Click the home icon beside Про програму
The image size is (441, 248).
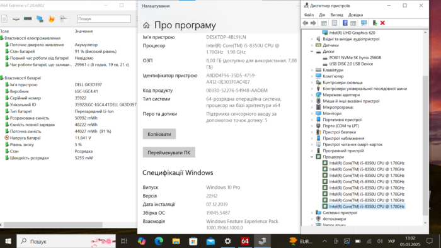146,25
